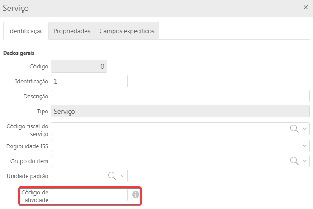
Task: Click inside the Exigibilidade ISS field
Action: click(174, 146)
